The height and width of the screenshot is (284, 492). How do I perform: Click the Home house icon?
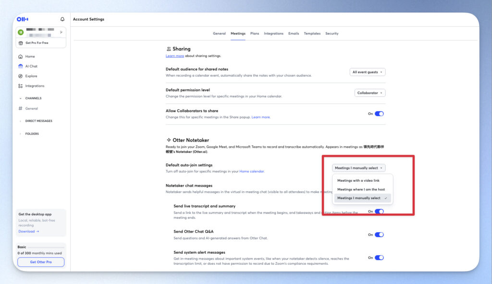[20, 57]
